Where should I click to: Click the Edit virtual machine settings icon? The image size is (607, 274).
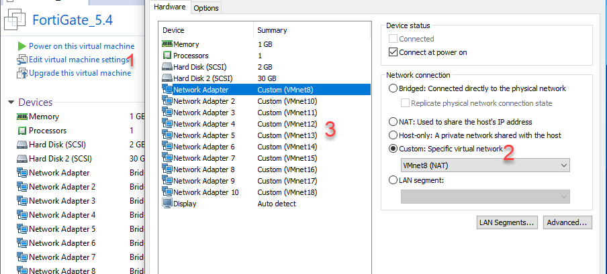click(21, 60)
